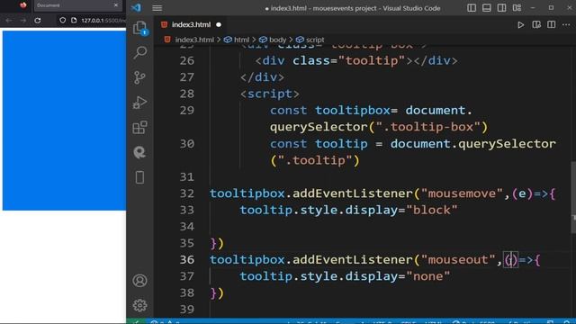576x324 pixels.
Task: Run the code with play button
Action: tap(520, 24)
